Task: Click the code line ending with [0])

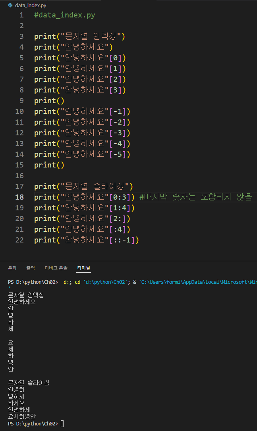Action: coord(80,58)
